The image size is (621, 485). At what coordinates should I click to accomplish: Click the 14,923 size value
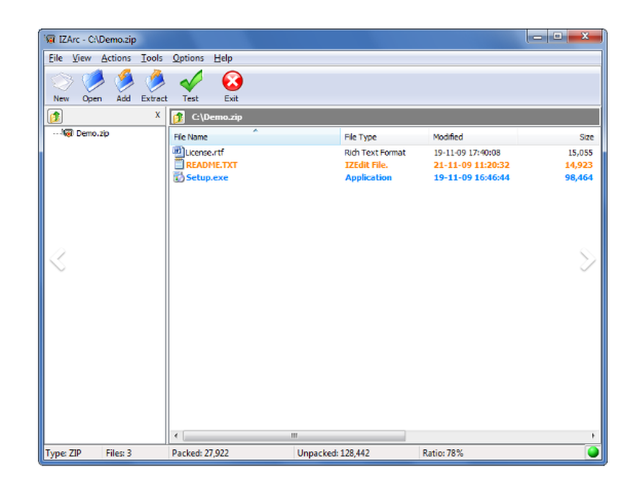pos(579,165)
